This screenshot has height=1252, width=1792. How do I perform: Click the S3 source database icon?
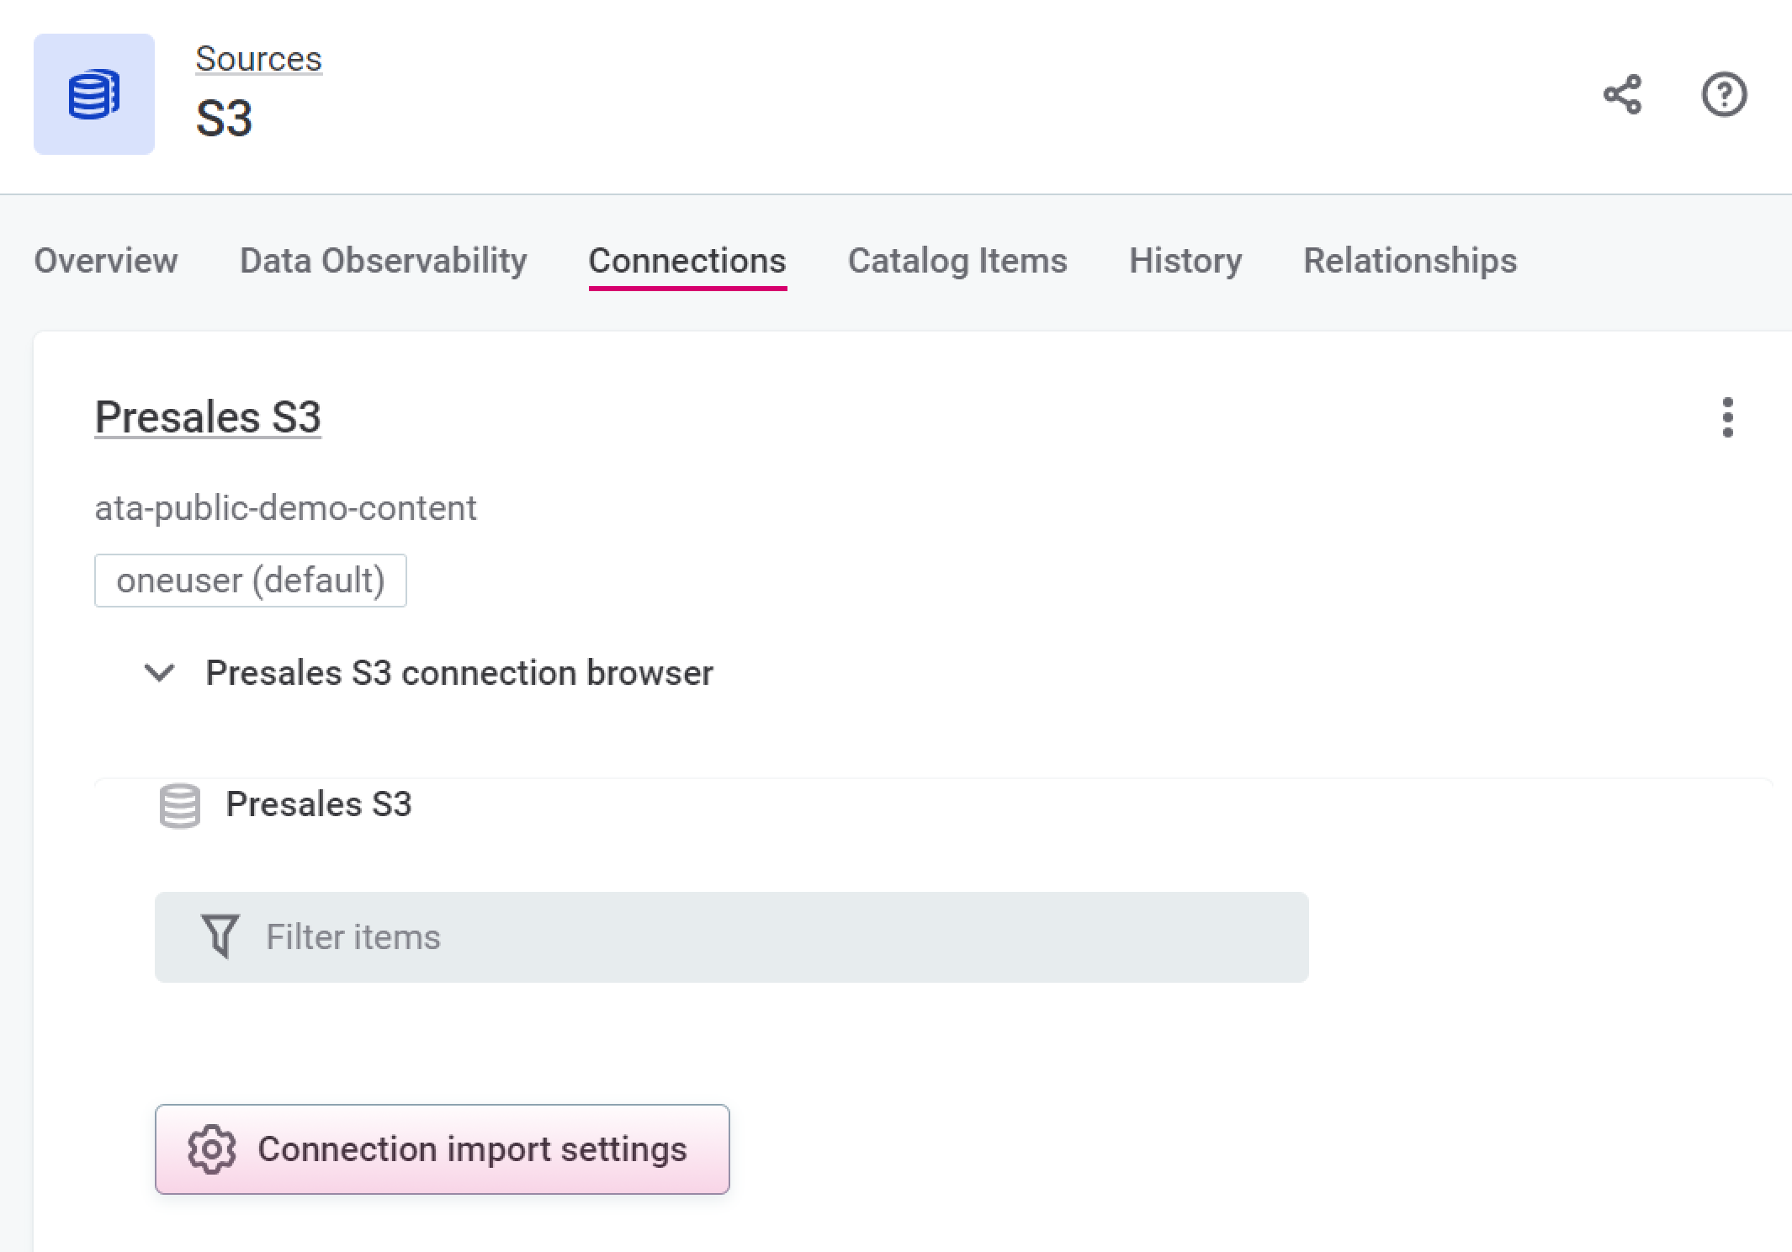[x=93, y=95]
